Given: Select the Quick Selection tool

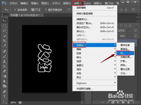Looking at the screenshot, I should (x=4, y=36).
